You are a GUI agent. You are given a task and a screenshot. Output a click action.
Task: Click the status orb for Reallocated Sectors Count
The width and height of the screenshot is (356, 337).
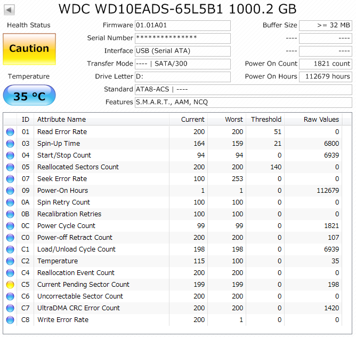coord(10,167)
